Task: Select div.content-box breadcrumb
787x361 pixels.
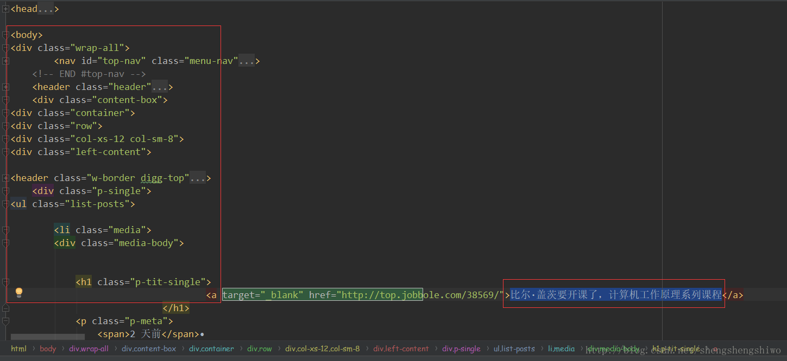Action: [x=149, y=349]
